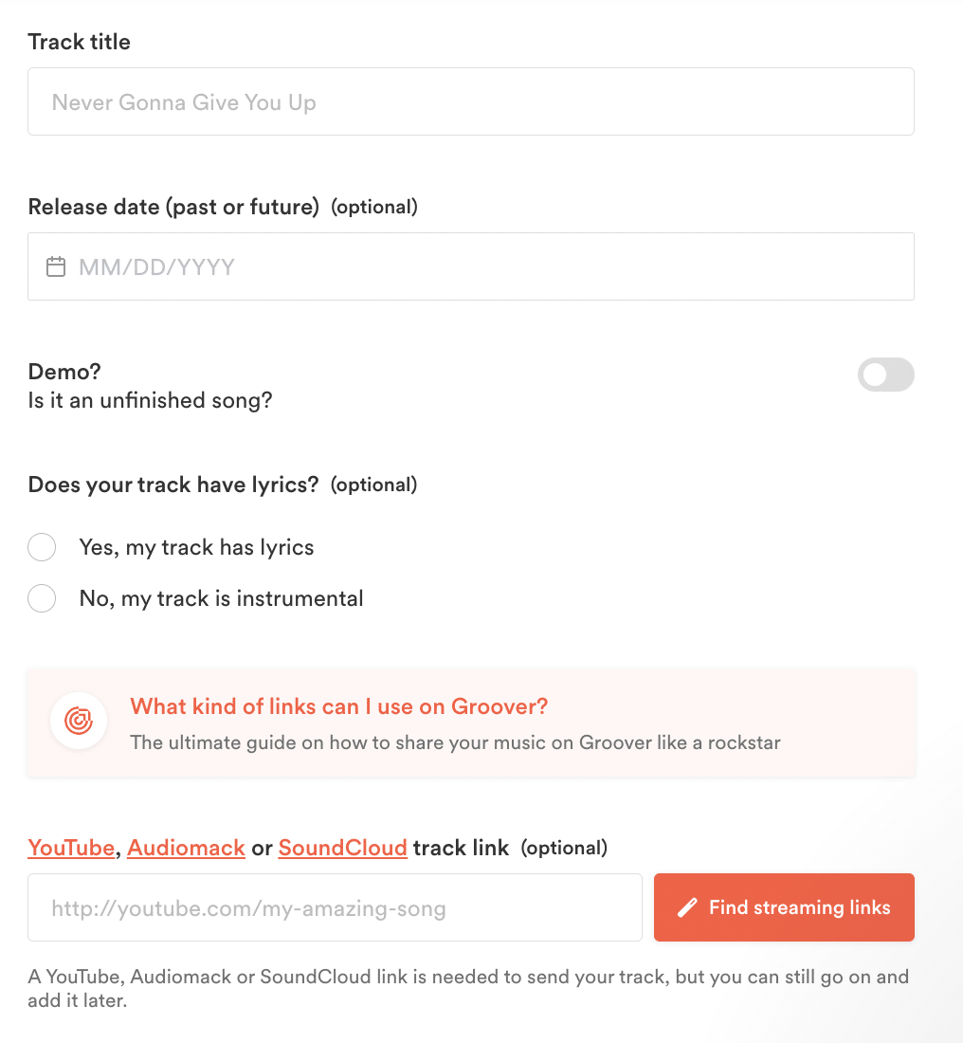
Task: Click the Groover spiral logo icon
Action: coord(79,721)
